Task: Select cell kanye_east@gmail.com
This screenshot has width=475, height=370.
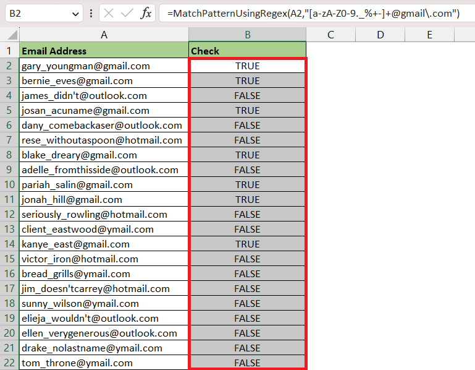Action: point(104,244)
